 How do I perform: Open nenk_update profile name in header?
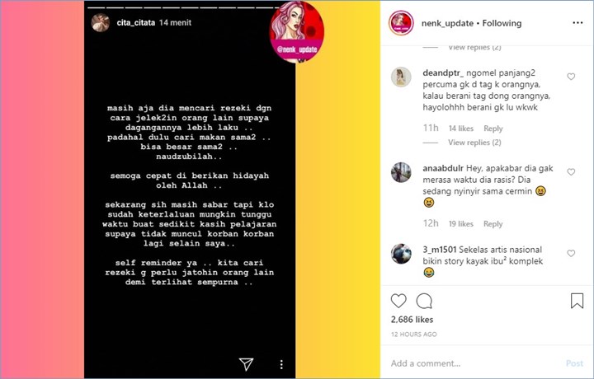(x=447, y=23)
